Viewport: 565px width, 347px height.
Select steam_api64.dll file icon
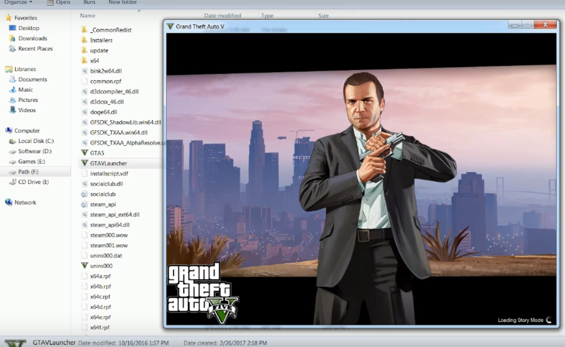[x=84, y=225]
